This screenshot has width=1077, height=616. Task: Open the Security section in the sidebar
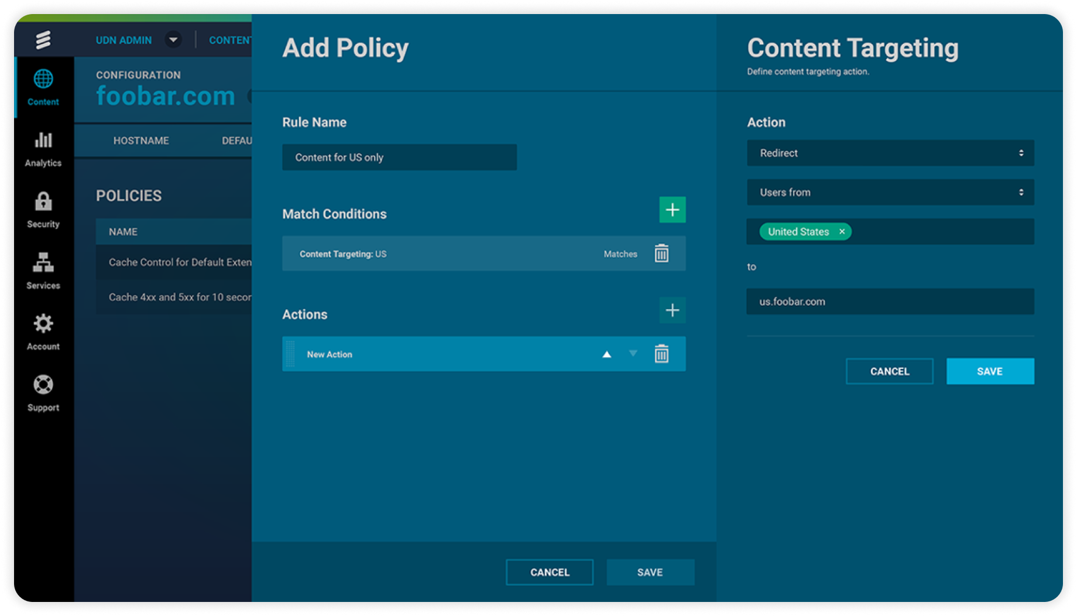[43, 210]
